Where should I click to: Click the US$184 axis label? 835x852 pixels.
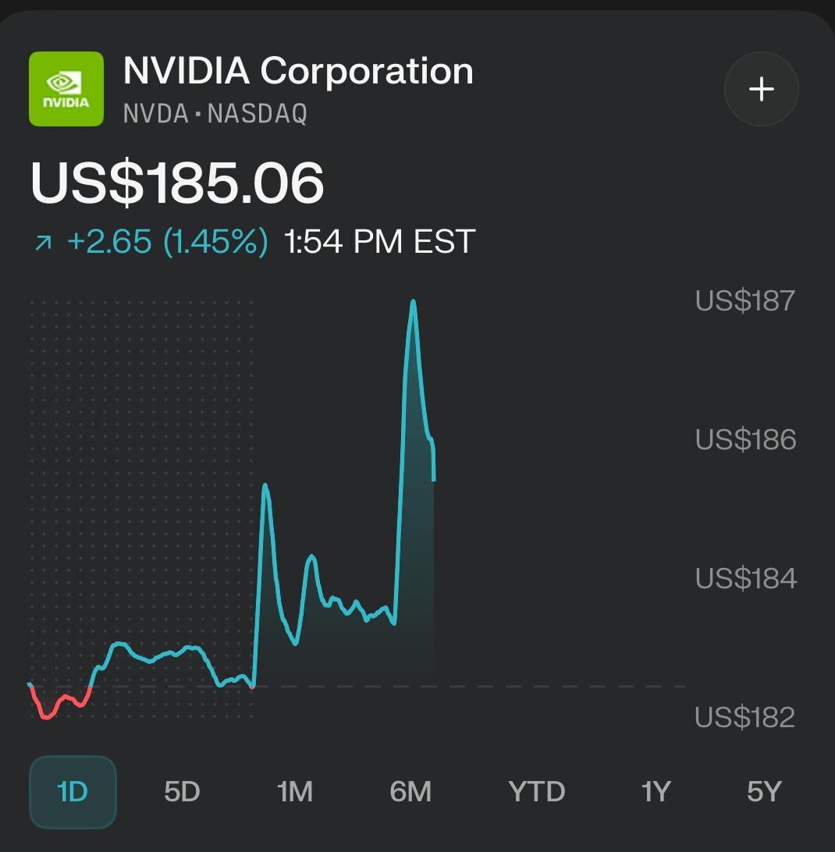pos(745,578)
